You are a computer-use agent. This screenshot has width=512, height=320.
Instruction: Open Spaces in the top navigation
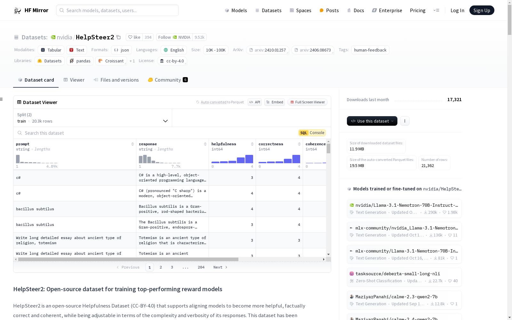(x=300, y=10)
